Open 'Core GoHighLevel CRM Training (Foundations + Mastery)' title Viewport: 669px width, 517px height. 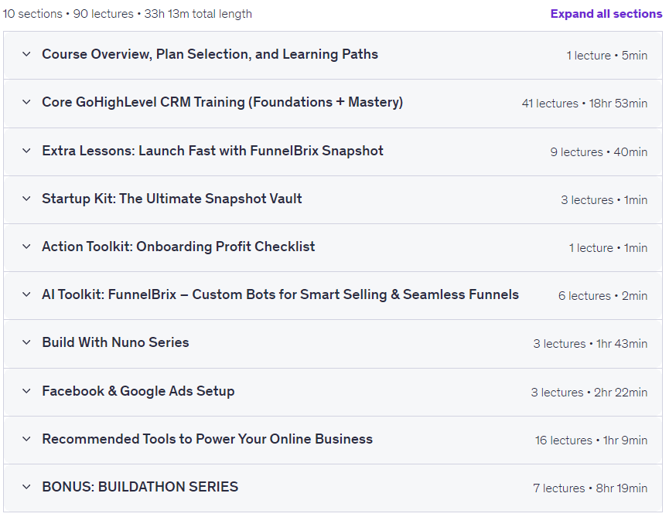(222, 102)
